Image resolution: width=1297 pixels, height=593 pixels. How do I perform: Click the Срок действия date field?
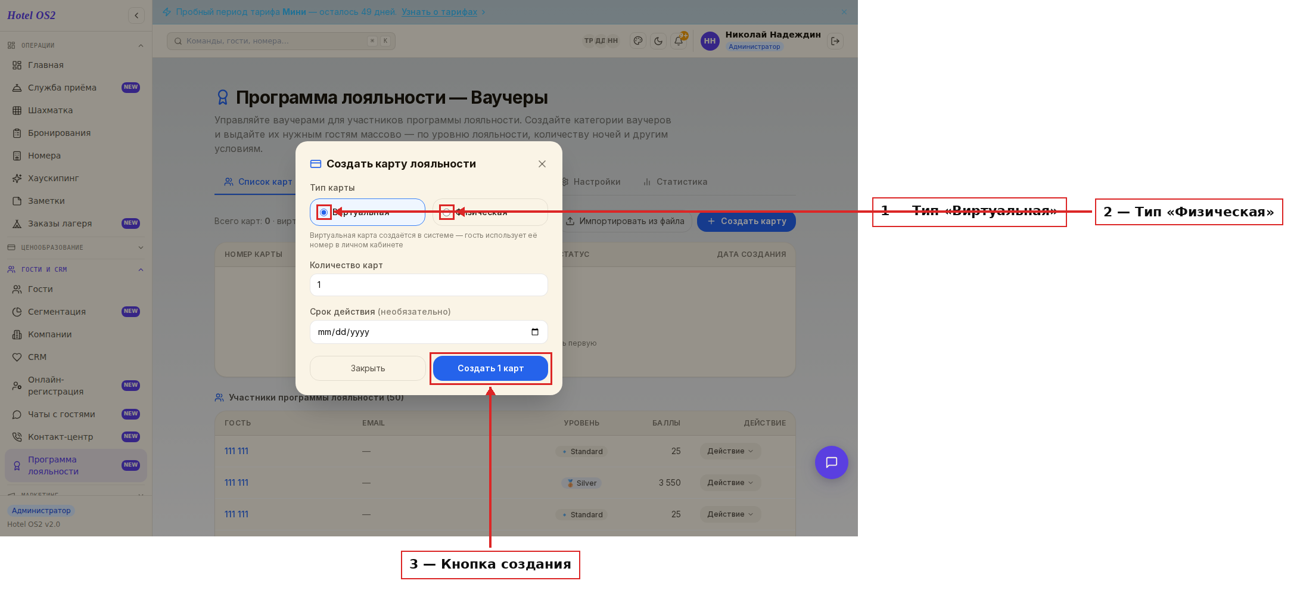click(x=429, y=332)
